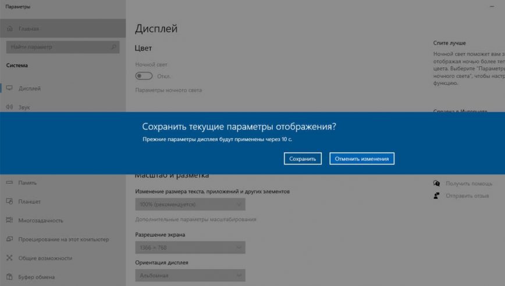This screenshot has width=505, height=286.
Task: Select Общие возможности in the sidebar
Action: click(63, 258)
